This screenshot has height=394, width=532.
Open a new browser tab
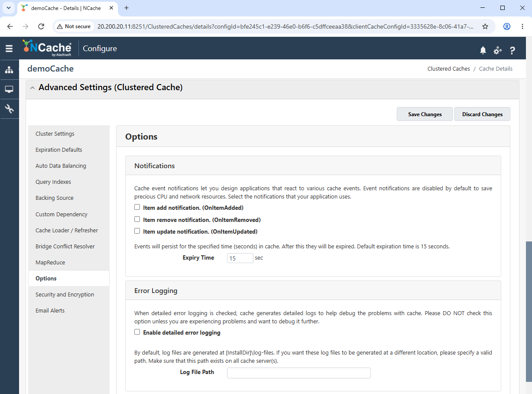[127, 8]
